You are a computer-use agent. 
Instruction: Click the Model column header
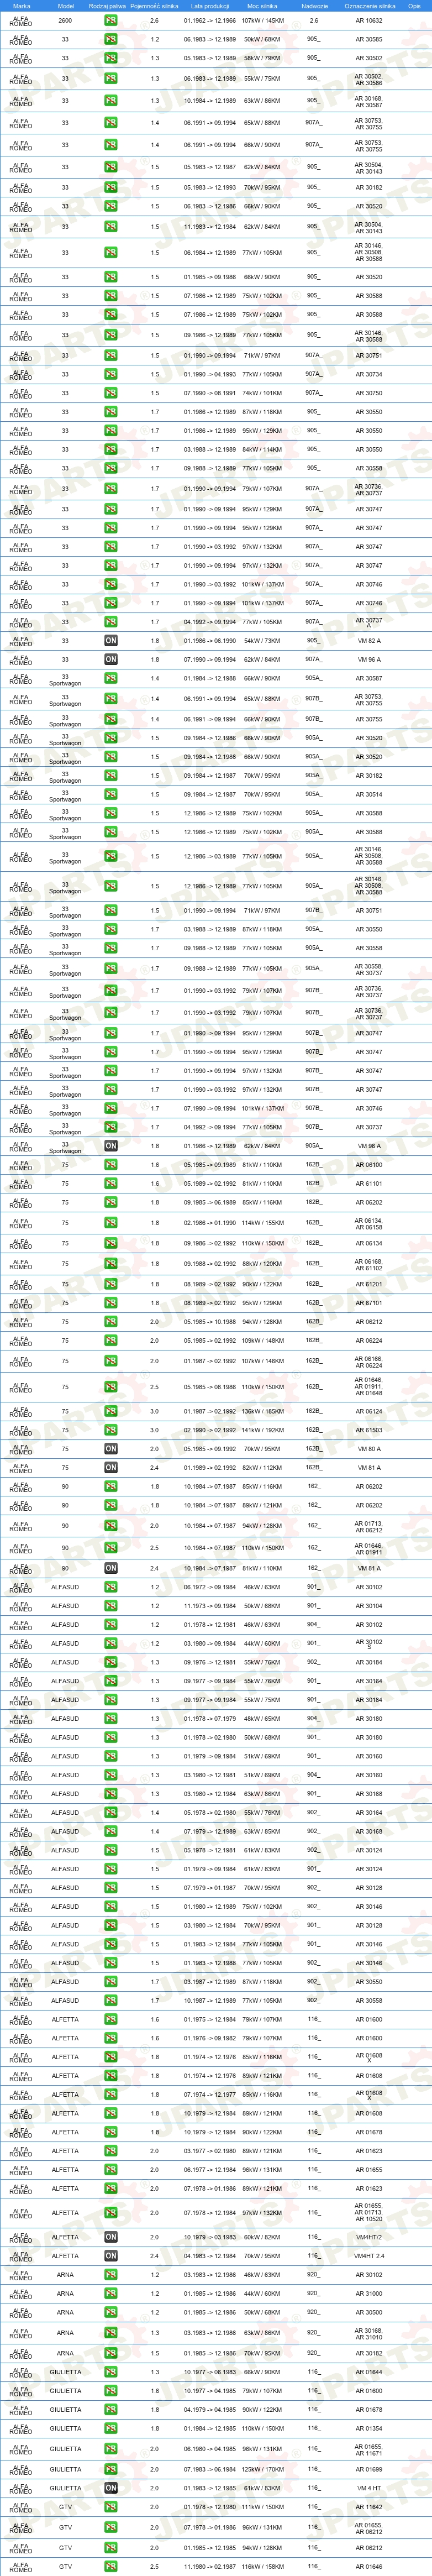65,6
